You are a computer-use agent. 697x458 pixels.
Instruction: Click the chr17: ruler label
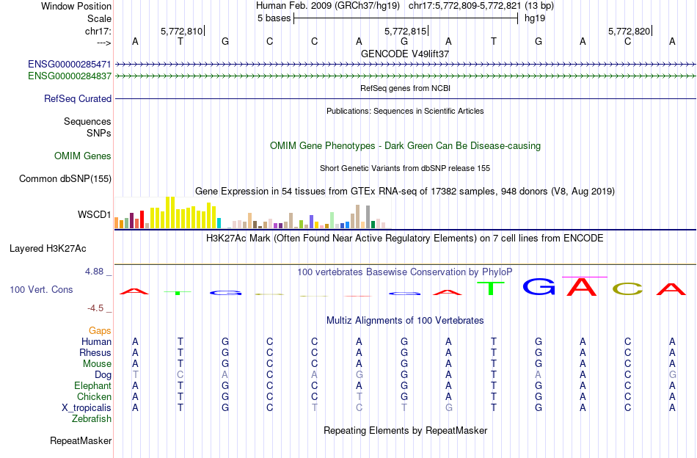pos(98,31)
